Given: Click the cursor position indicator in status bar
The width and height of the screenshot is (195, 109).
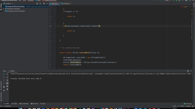Looking at the screenshot, I should pos(174,106).
